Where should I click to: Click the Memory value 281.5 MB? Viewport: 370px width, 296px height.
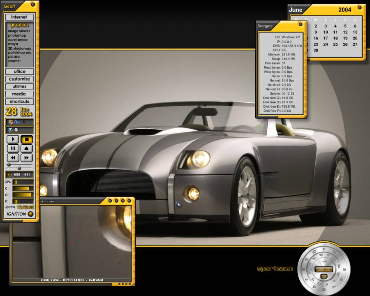288,55
